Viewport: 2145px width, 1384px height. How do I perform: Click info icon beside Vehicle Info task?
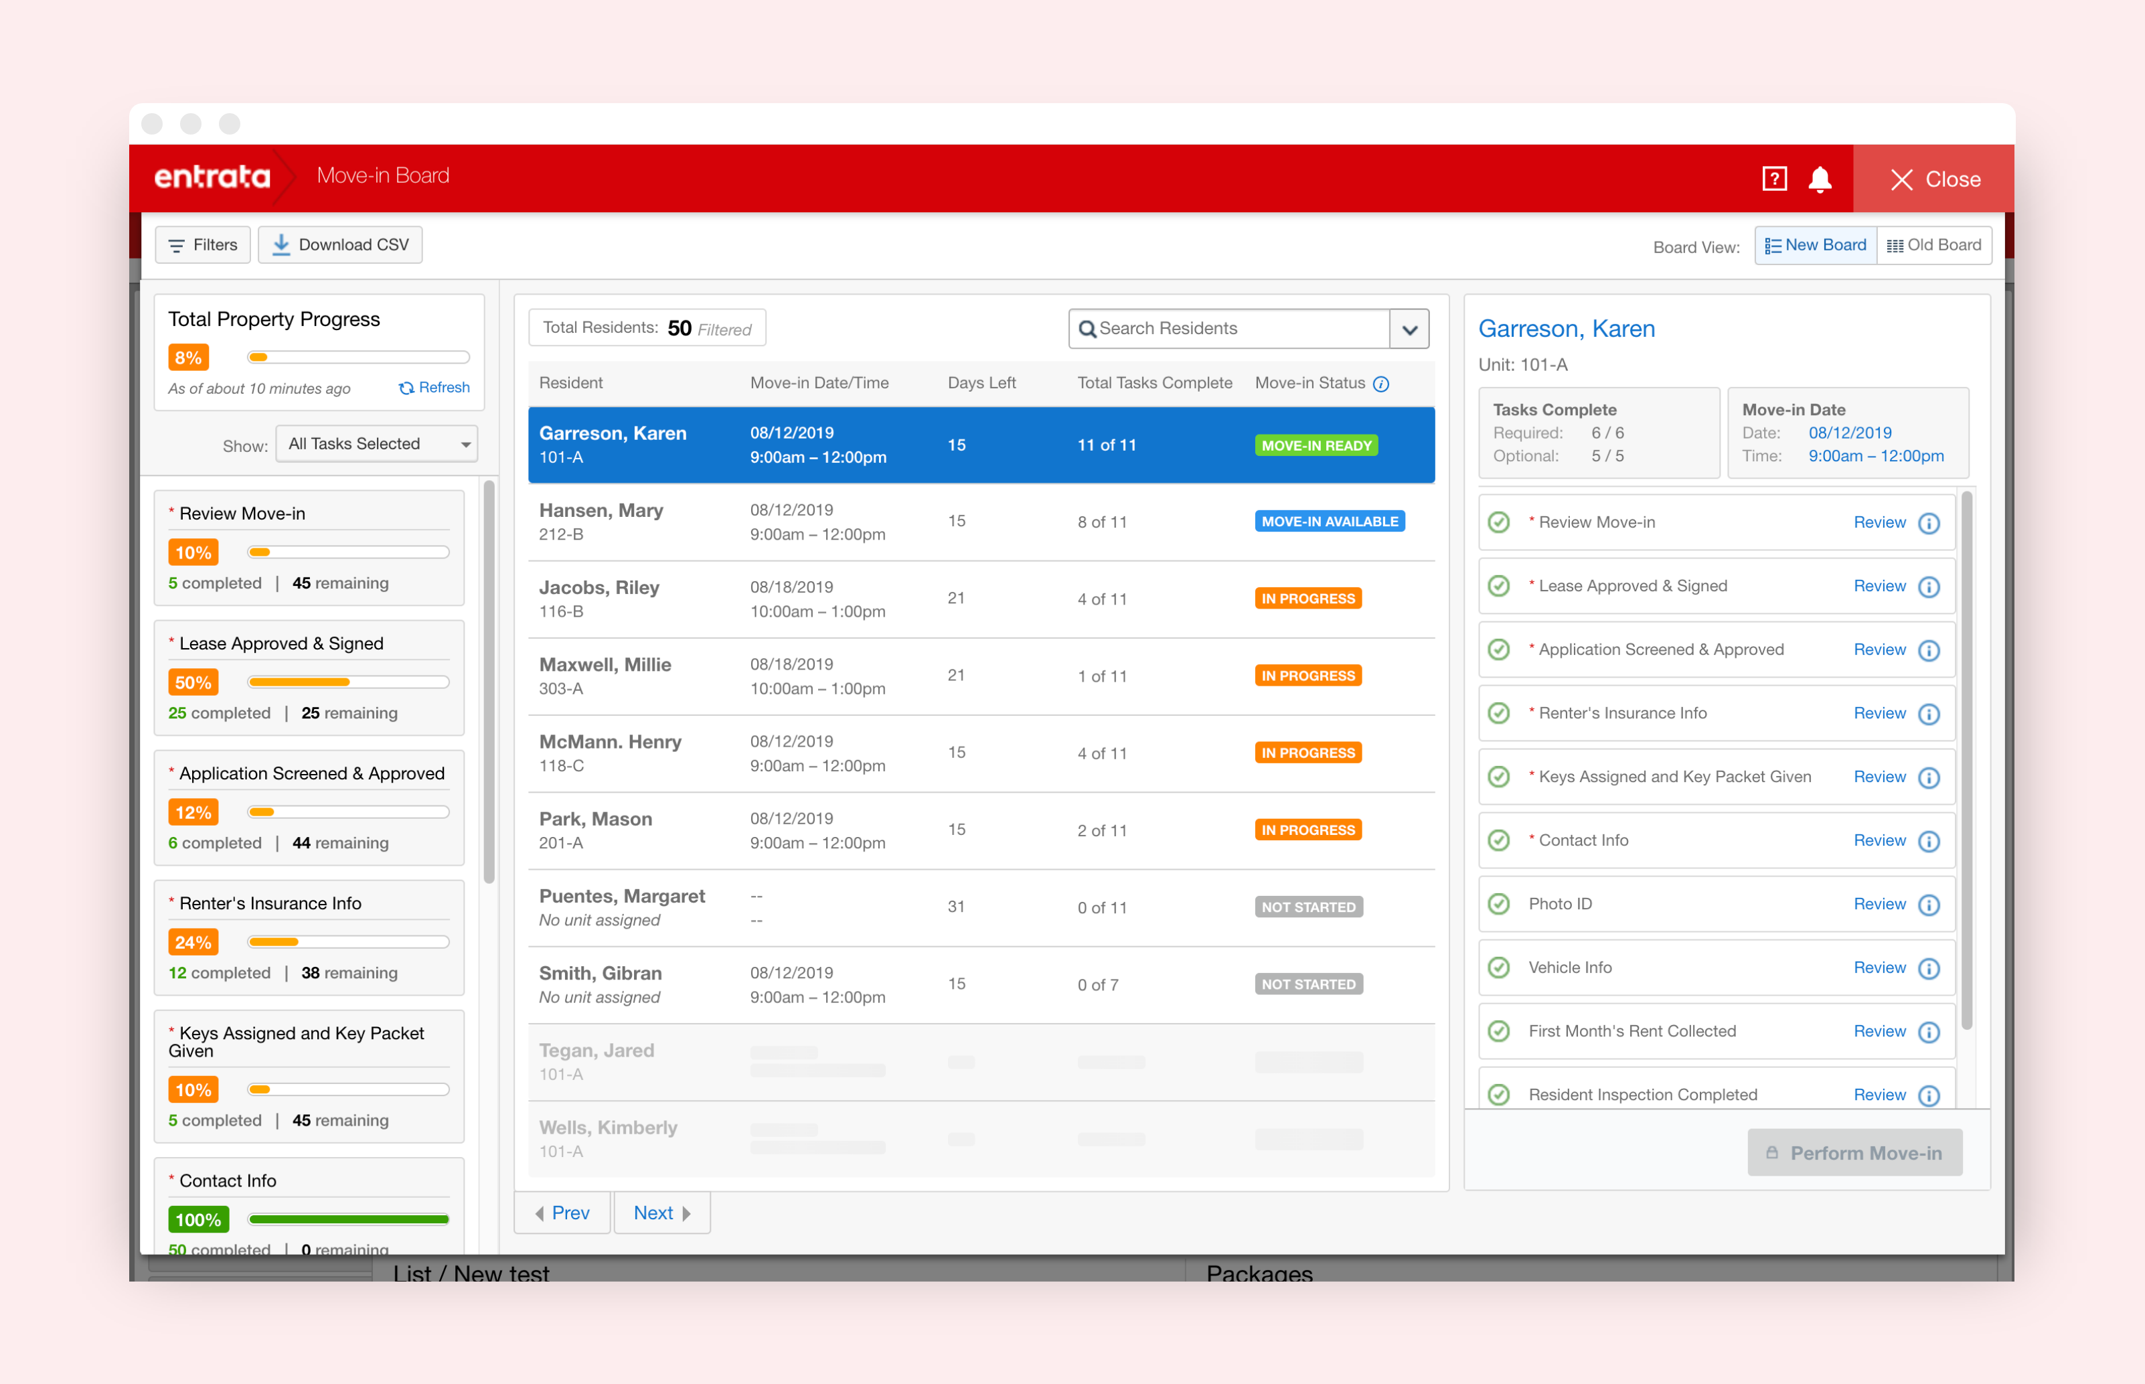[1929, 969]
